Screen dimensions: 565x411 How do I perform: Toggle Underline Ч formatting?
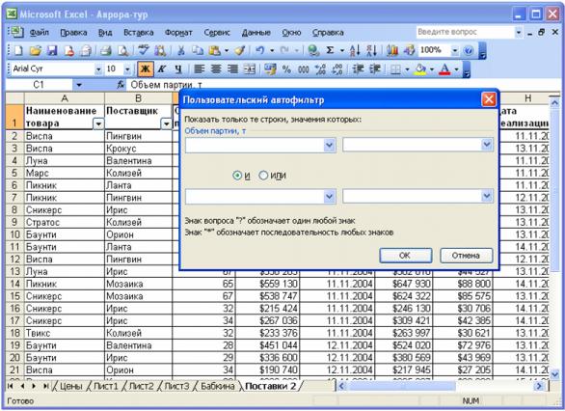click(178, 68)
